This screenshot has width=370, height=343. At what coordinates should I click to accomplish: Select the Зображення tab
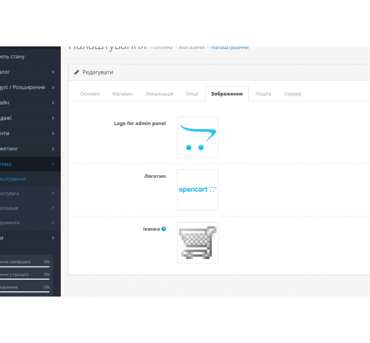(227, 94)
